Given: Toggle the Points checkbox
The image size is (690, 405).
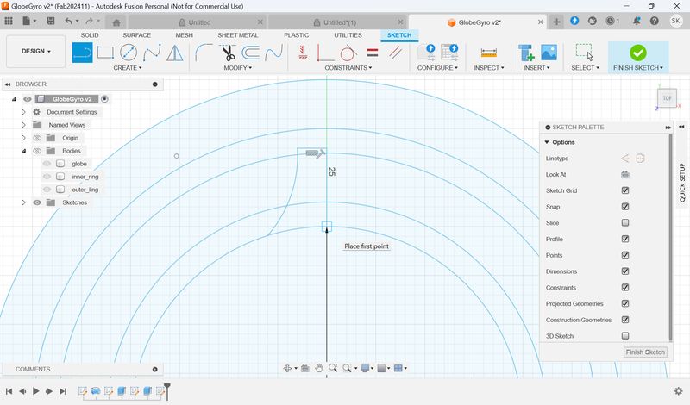Looking at the screenshot, I should point(624,255).
